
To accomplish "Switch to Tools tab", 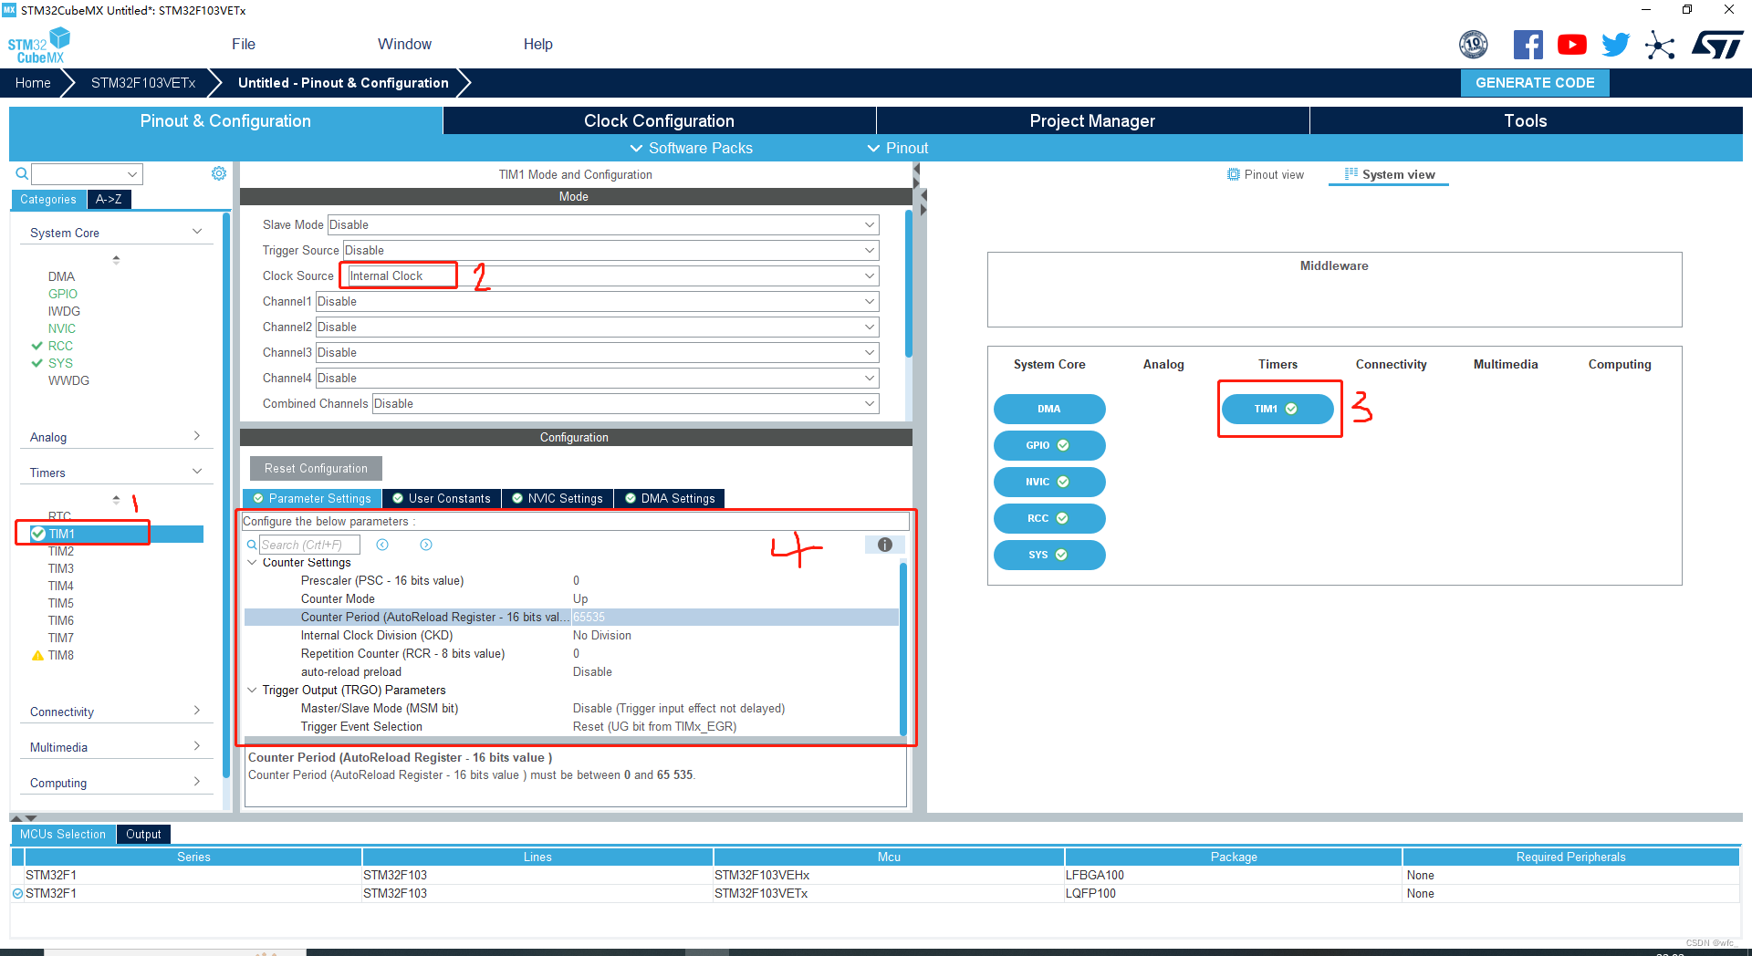I will (1526, 120).
